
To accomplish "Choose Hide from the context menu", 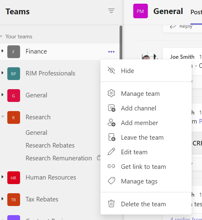I will (x=146, y=71).
